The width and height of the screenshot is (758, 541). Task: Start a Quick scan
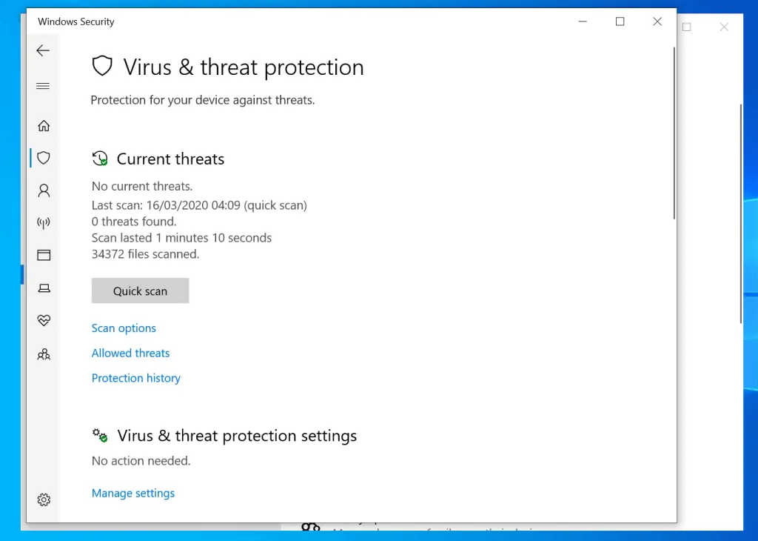click(140, 291)
